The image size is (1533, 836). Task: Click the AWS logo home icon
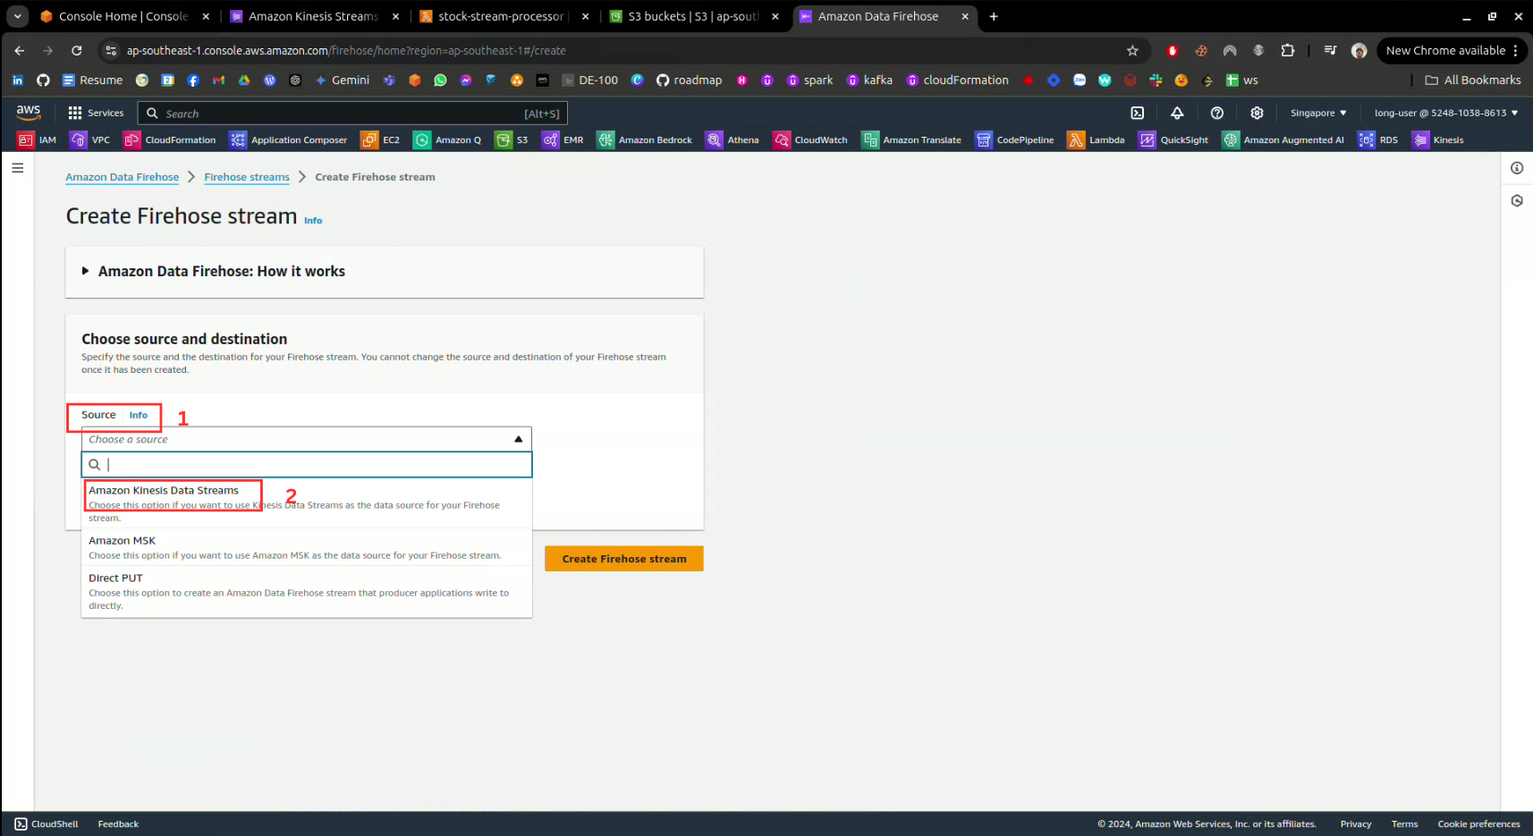click(x=29, y=112)
